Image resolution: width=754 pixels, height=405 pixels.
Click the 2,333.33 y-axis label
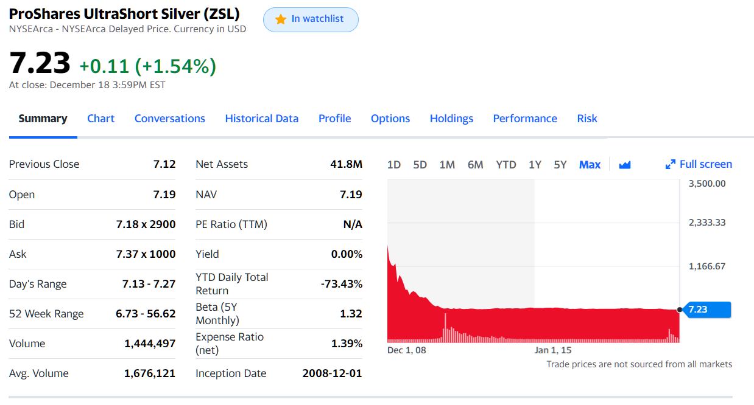[707, 223]
